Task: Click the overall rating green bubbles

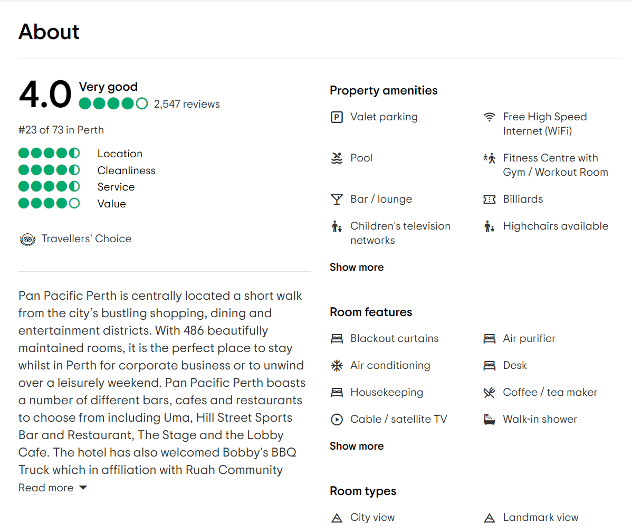Action: click(x=113, y=103)
